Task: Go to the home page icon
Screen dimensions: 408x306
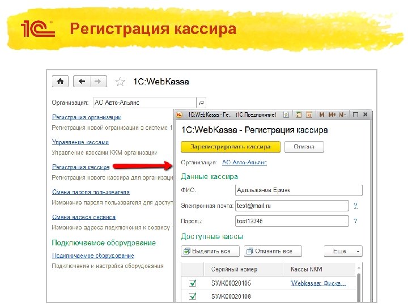Action: point(60,81)
